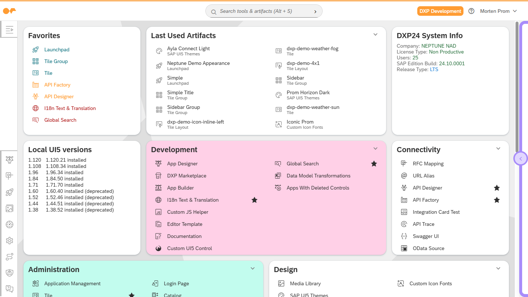528x297 pixels.
Task: Toggle the sidebar menu expand icon
Action: click(x=10, y=29)
